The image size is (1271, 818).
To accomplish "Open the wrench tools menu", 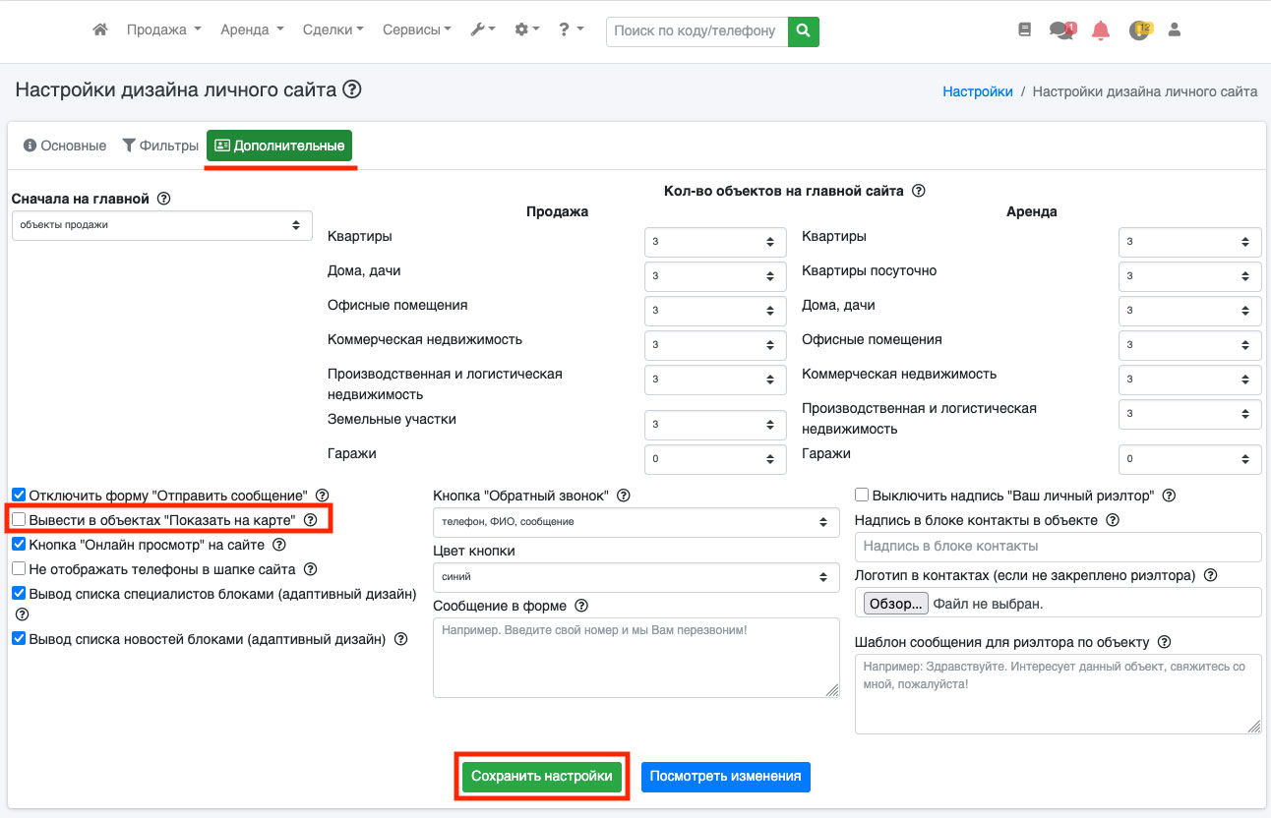I will 482,30.
